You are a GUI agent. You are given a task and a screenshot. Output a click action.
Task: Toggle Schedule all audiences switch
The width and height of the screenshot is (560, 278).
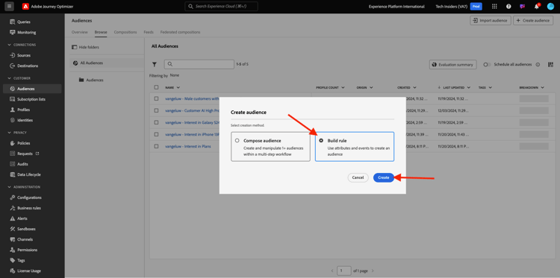pyautogui.click(x=486, y=65)
